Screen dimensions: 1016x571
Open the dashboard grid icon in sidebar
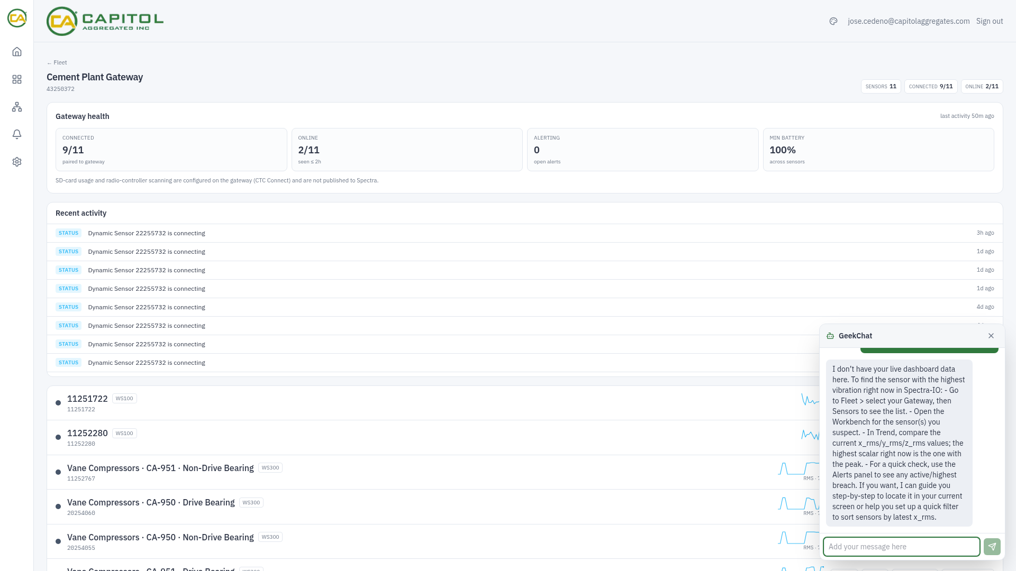coord(17,79)
